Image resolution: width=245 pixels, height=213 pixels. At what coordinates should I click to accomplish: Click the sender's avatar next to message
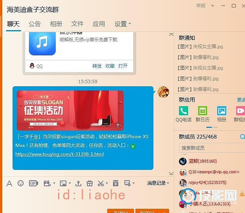click(x=163, y=92)
